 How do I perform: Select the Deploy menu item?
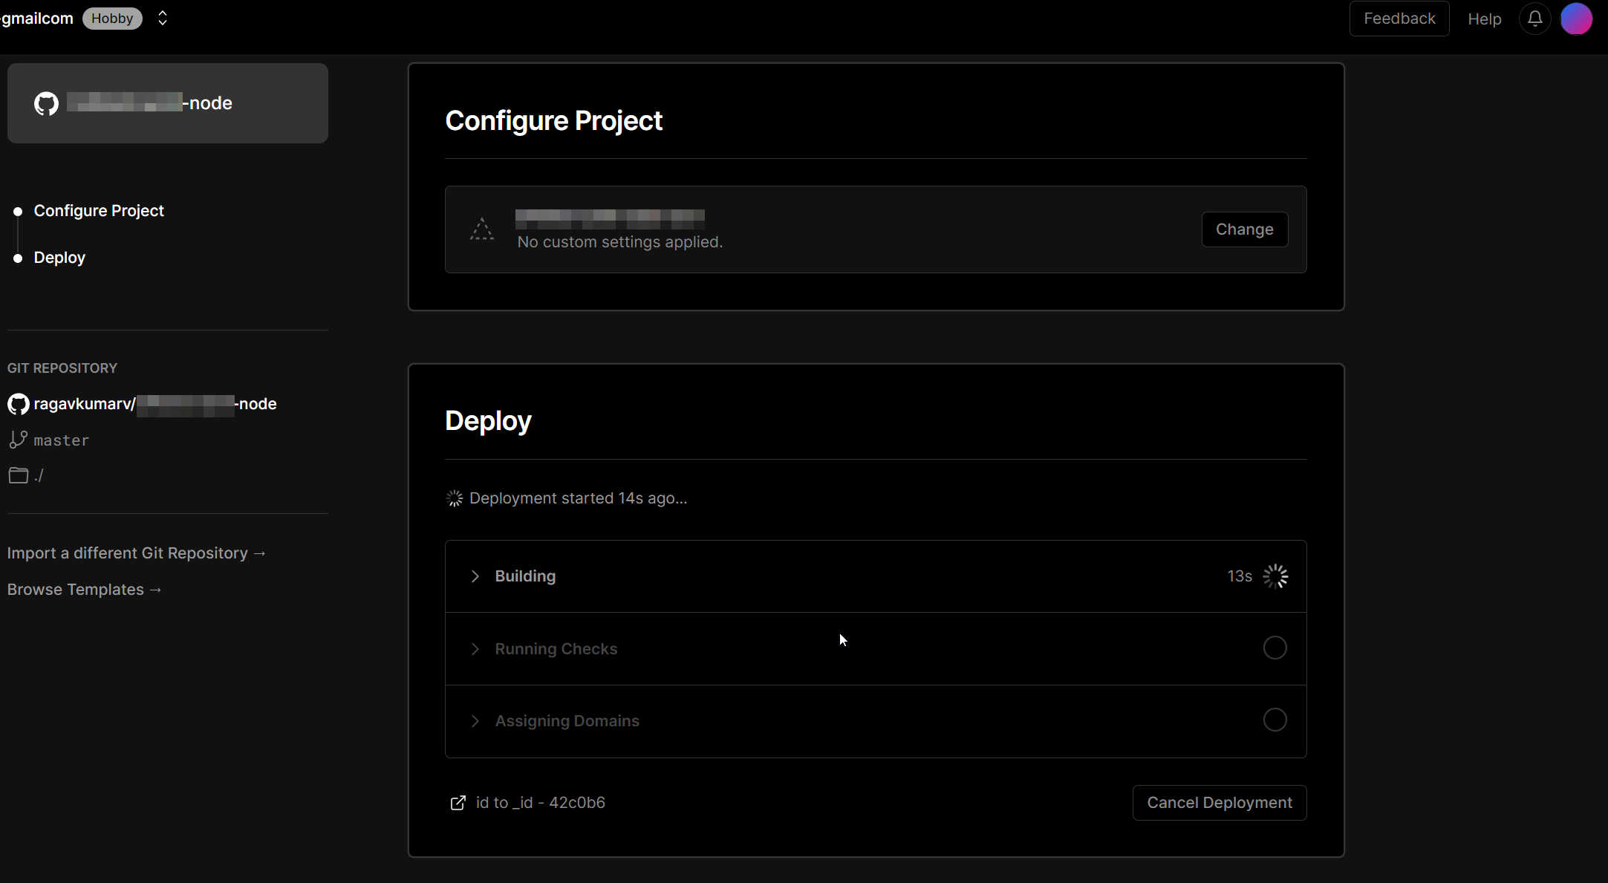[60, 258]
